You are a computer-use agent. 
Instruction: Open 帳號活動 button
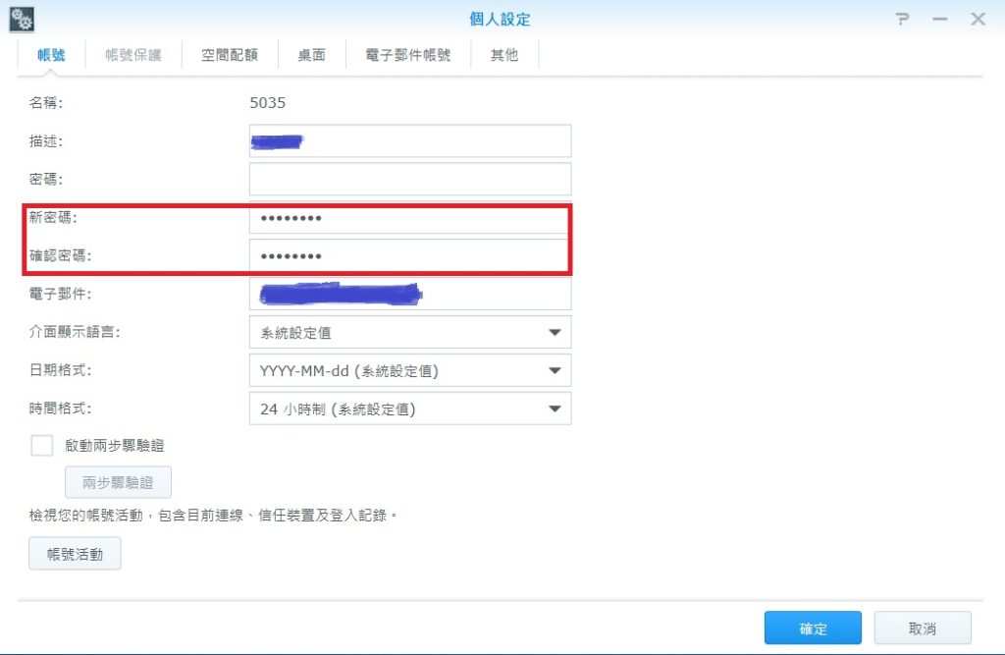coord(75,554)
